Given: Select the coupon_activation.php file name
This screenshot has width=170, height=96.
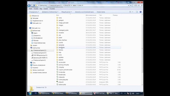Looking at the screenshot, I should pyautogui.click(x=65, y=70).
